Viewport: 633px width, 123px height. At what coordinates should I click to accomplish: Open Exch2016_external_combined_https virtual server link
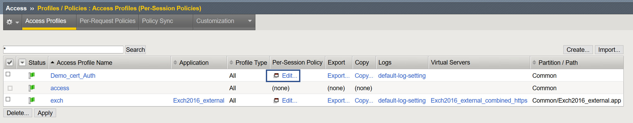pyautogui.click(x=479, y=100)
